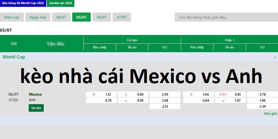
Task: Select first-half over odds 0.81
Action: click(230, 95)
